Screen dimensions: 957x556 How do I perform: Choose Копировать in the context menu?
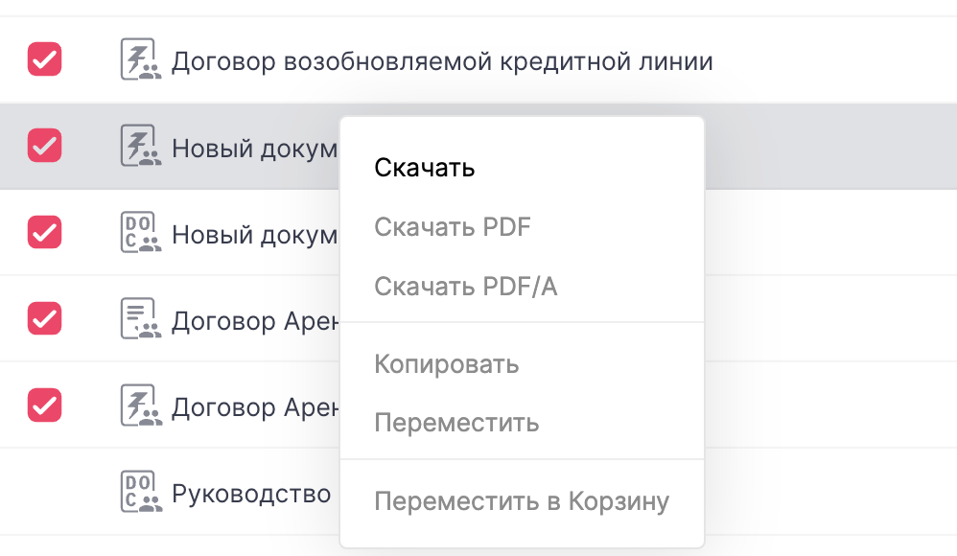[x=446, y=364]
